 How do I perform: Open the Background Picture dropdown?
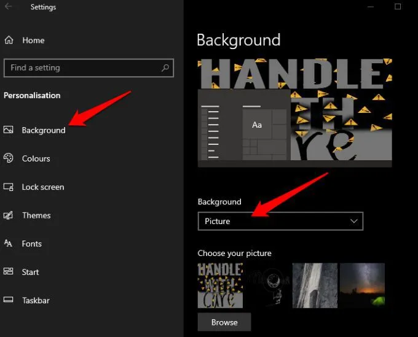click(x=280, y=221)
